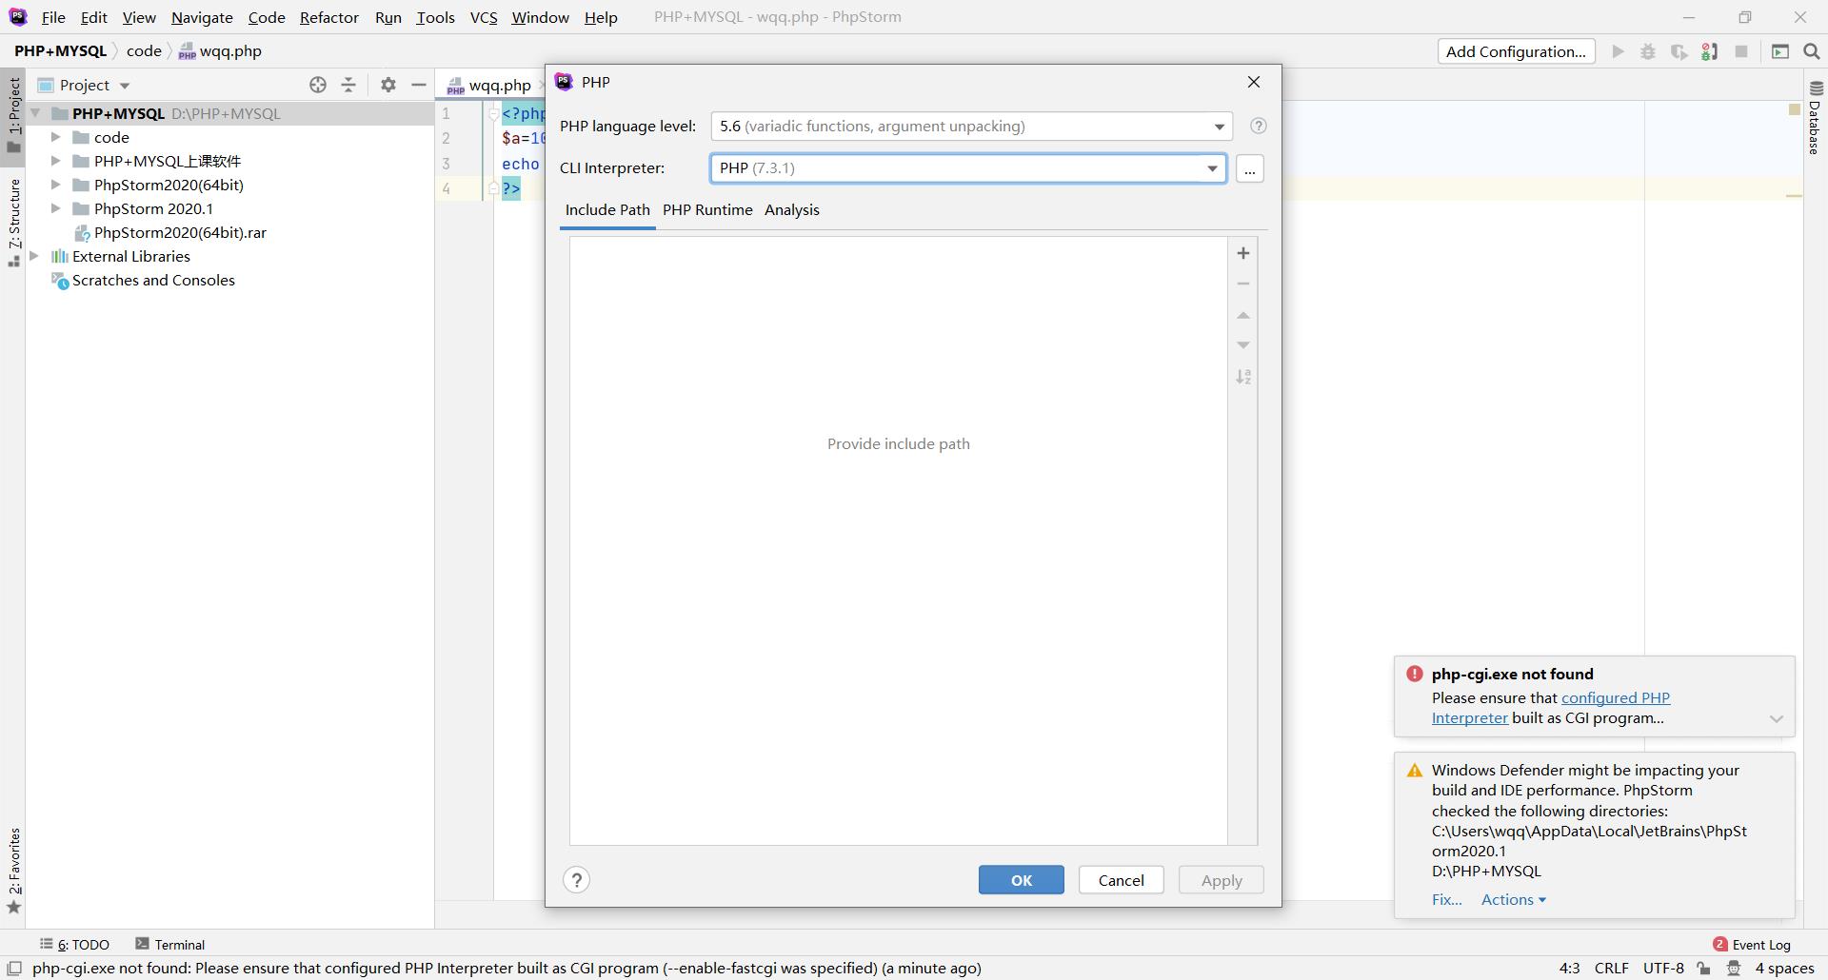Open Actions dropdown in Defender notification
1828x980 pixels.
pyautogui.click(x=1513, y=899)
